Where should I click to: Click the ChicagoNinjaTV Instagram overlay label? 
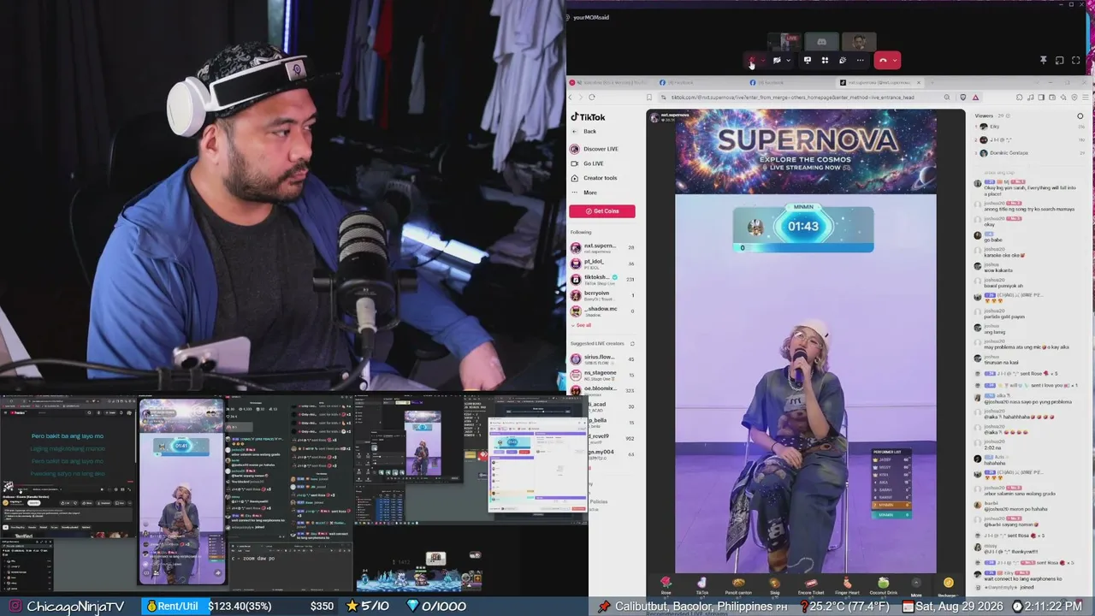tap(67, 606)
